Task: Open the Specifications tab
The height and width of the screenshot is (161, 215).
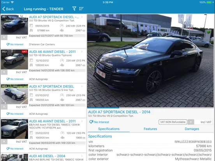Action: click(109, 129)
